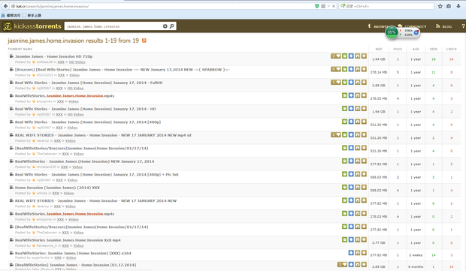Sort by the TORRENT NAME column header
This screenshot has height=271, width=466.
point(20,50)
